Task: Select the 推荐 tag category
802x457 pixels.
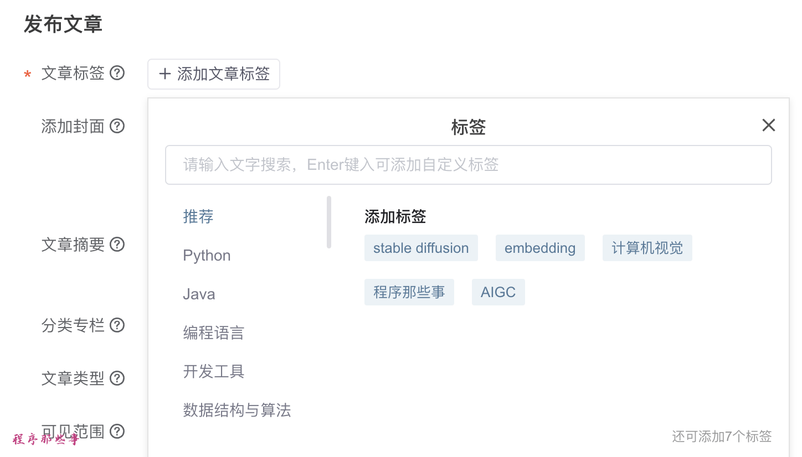Action: [198, 216]
